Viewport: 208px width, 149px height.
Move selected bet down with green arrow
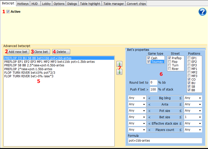pos(120,72)
